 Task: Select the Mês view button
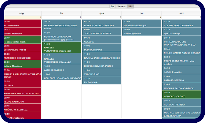pos(130,6)
